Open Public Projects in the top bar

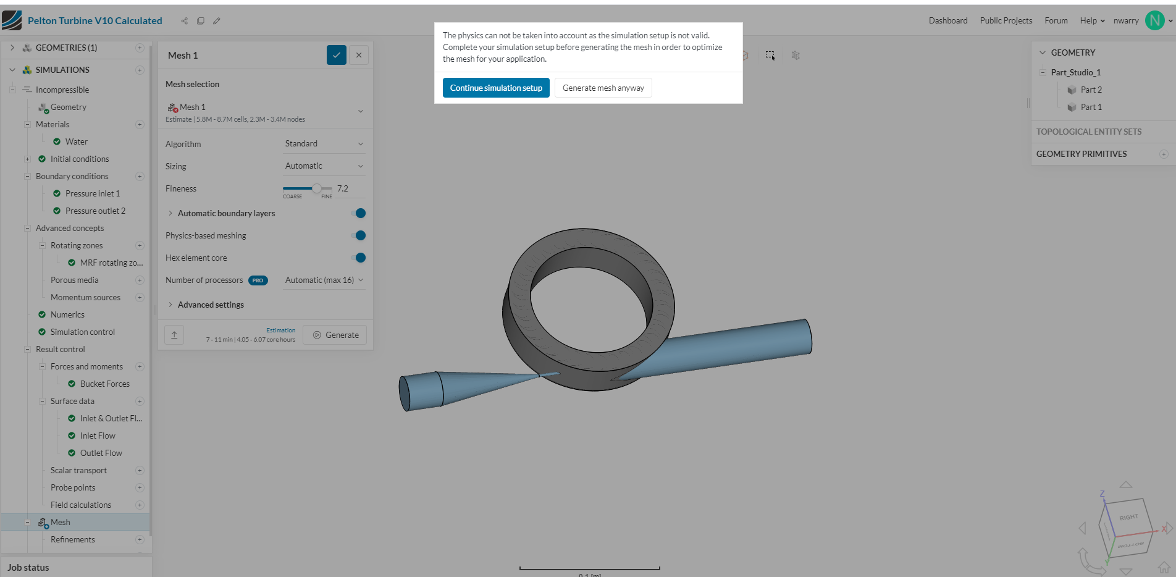[x=1006, y=20]
